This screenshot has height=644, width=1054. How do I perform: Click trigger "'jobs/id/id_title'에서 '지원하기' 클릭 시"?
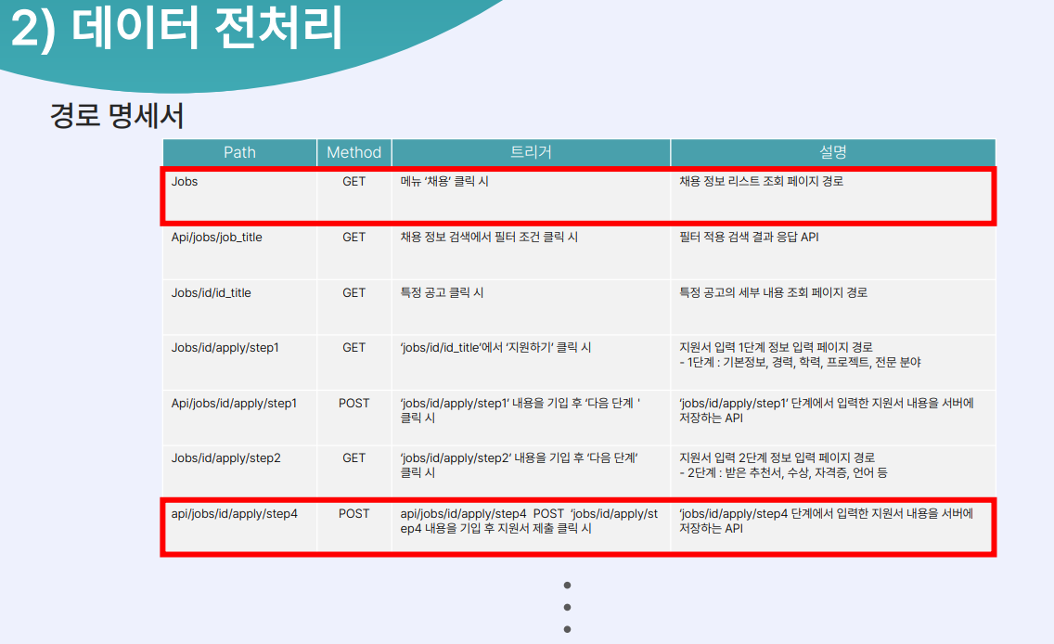495,348
